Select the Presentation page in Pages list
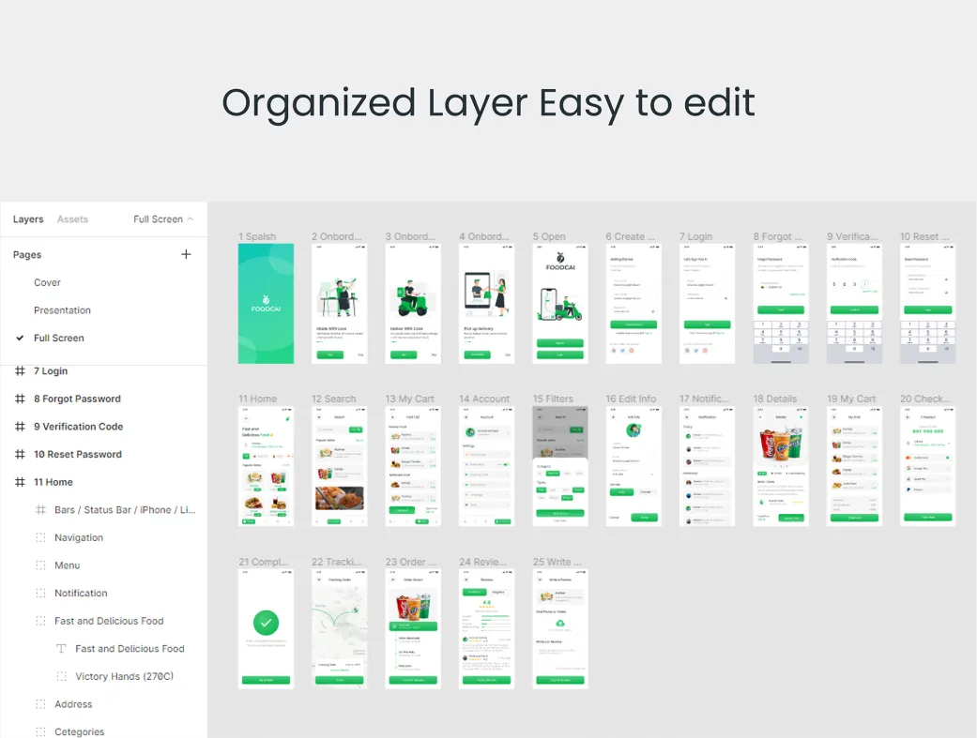977x738 pixels. pyautogui.click(x=62, y=310)
